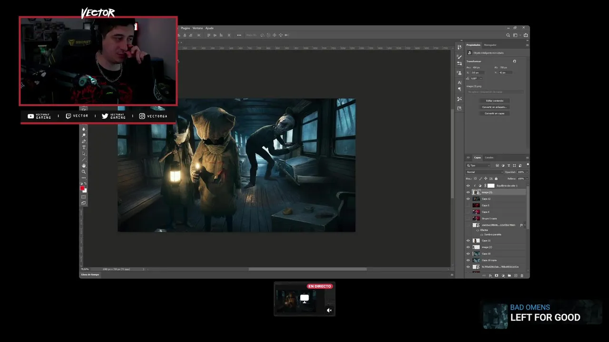Hide the Capa 11 layer
609x342 pixels.
(x=468, y=240)
